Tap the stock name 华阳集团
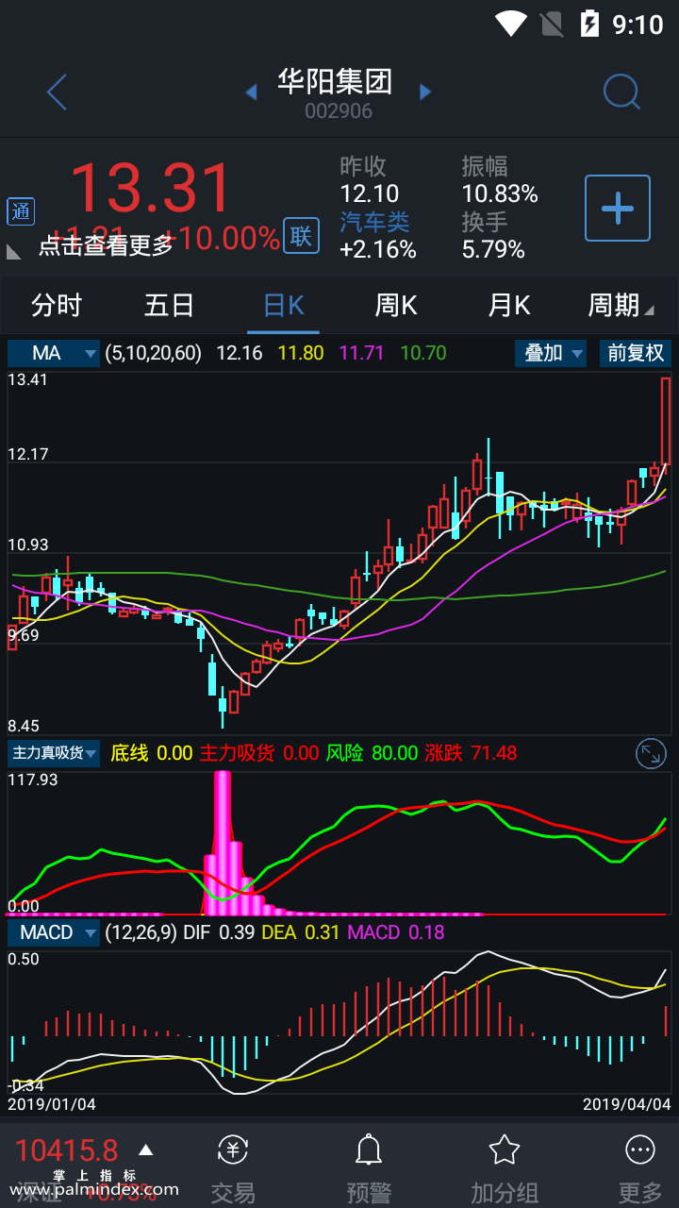The height and width of the screenshot is (1208, 679). click(x=335, y=82)
